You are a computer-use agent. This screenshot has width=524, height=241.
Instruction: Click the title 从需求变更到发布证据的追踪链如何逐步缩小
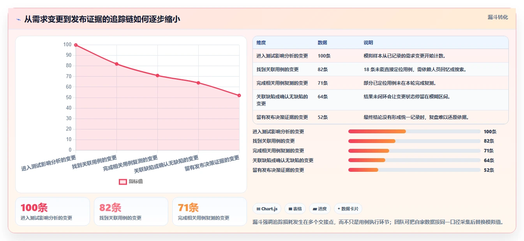(102, 19)
